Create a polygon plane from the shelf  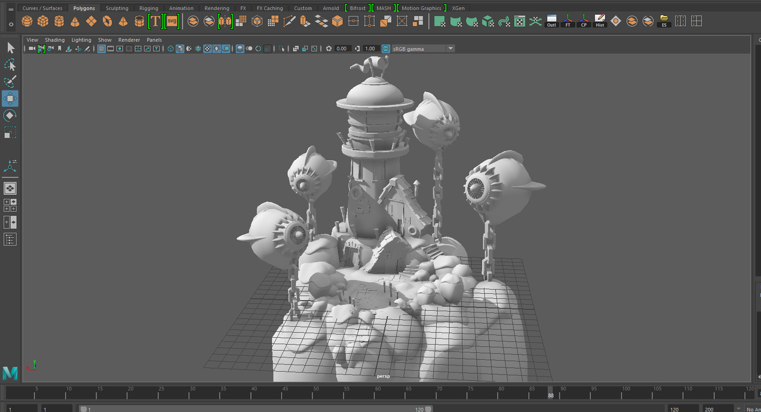coord(91,21)
